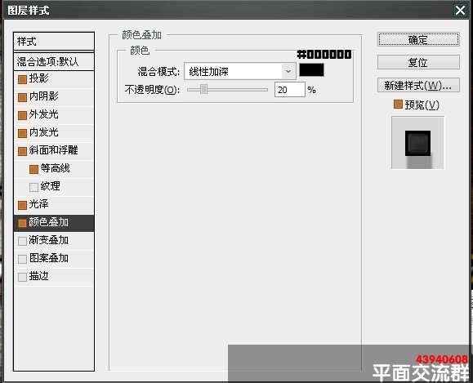This screenshot has width=473, height=383.
Task: Disable the 斜面和浮雕 bevel effect checkbox
Action: coord(22,151)
